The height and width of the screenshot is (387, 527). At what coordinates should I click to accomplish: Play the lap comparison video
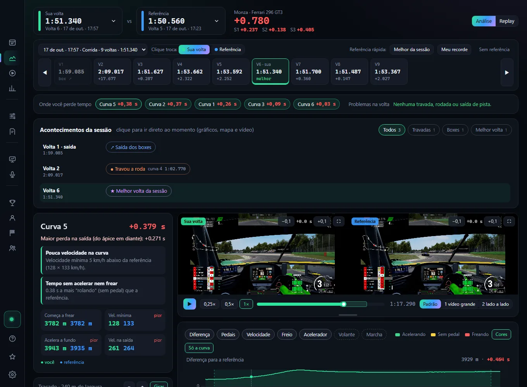[189, 304]
